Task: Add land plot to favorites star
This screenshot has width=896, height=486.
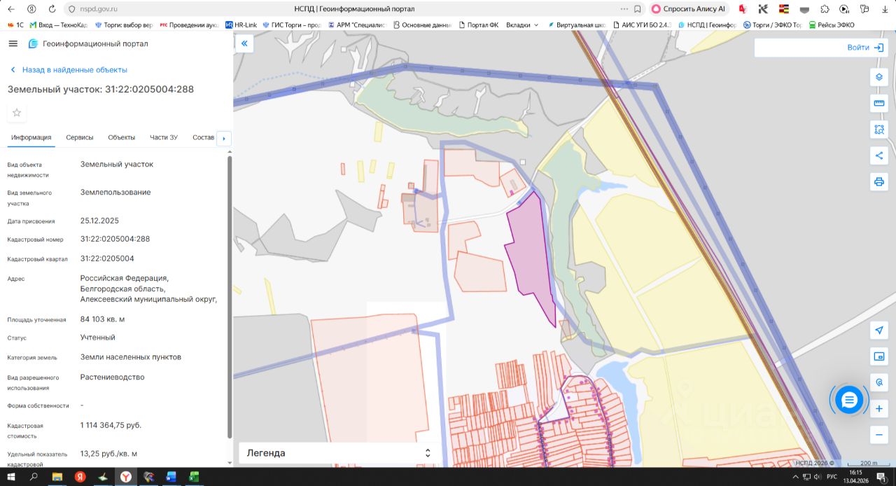Action: [x=17, y=113]
